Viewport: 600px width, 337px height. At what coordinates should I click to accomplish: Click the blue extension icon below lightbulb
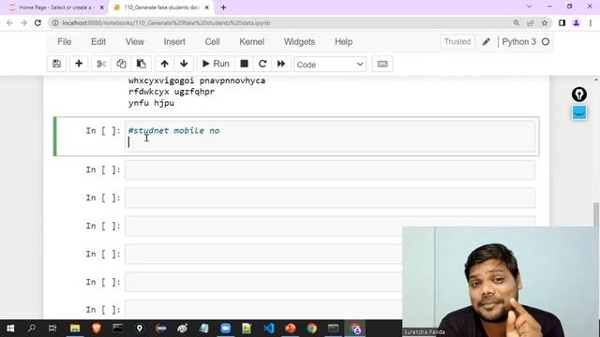[579, 113]
